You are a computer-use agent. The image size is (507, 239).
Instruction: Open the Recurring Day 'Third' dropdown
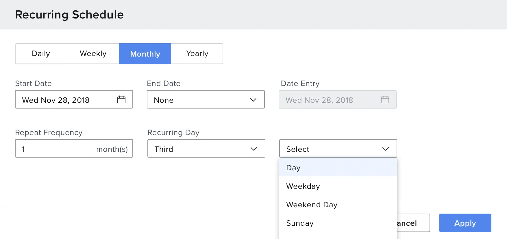[x=206, y=149]
